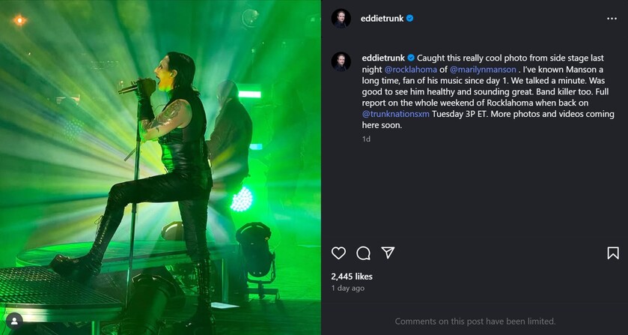628x335 pixels.
Task: Open eddietrunk profile picture in header
Action: click(341, 19)
